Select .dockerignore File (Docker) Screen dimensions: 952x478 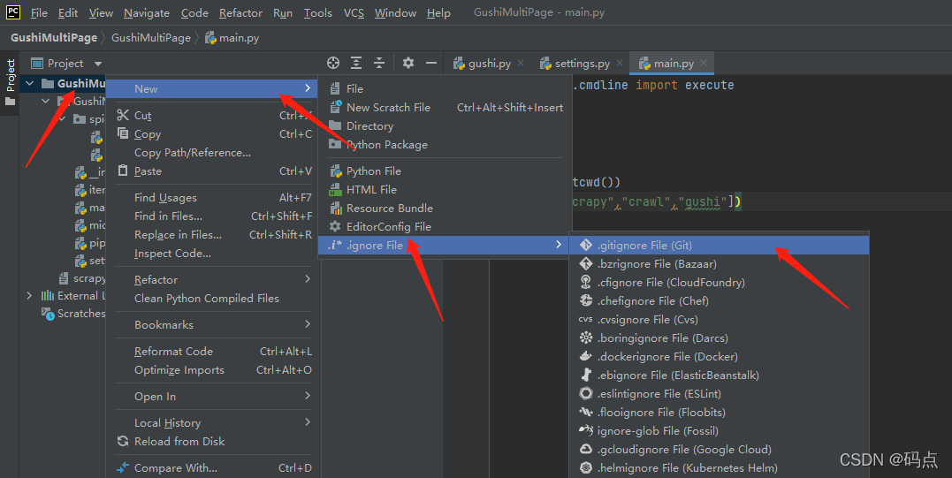point(719,357)
